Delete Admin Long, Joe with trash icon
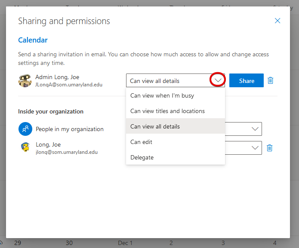Viewport: 299px width, 248px height. pos(270,80)
